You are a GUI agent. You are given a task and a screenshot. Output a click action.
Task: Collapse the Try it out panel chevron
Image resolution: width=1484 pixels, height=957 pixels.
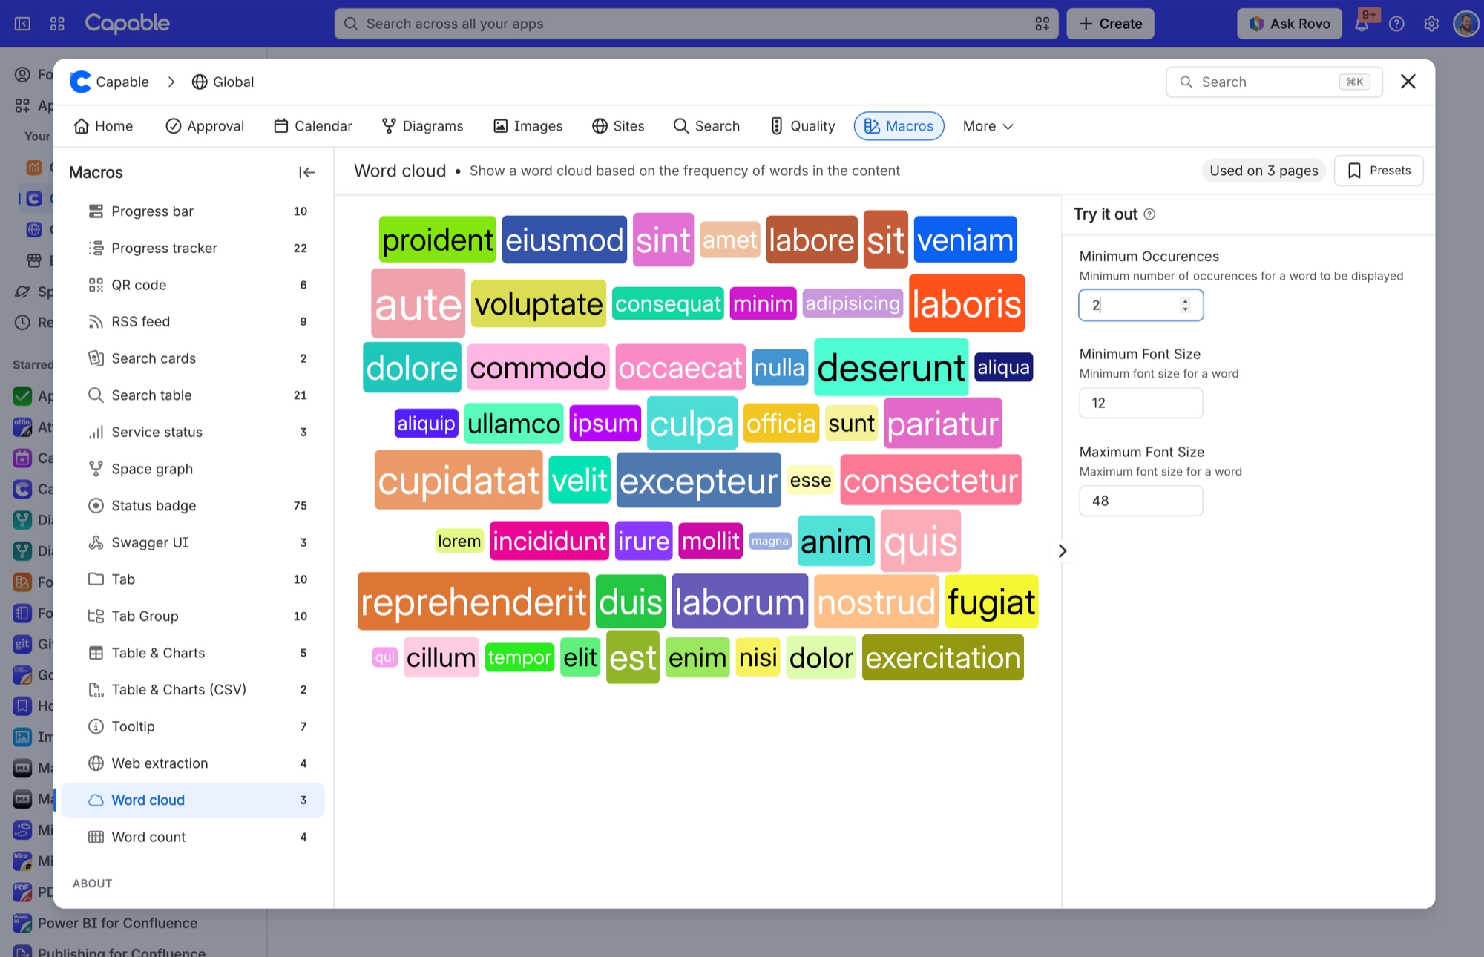(x=1062, y=550)
